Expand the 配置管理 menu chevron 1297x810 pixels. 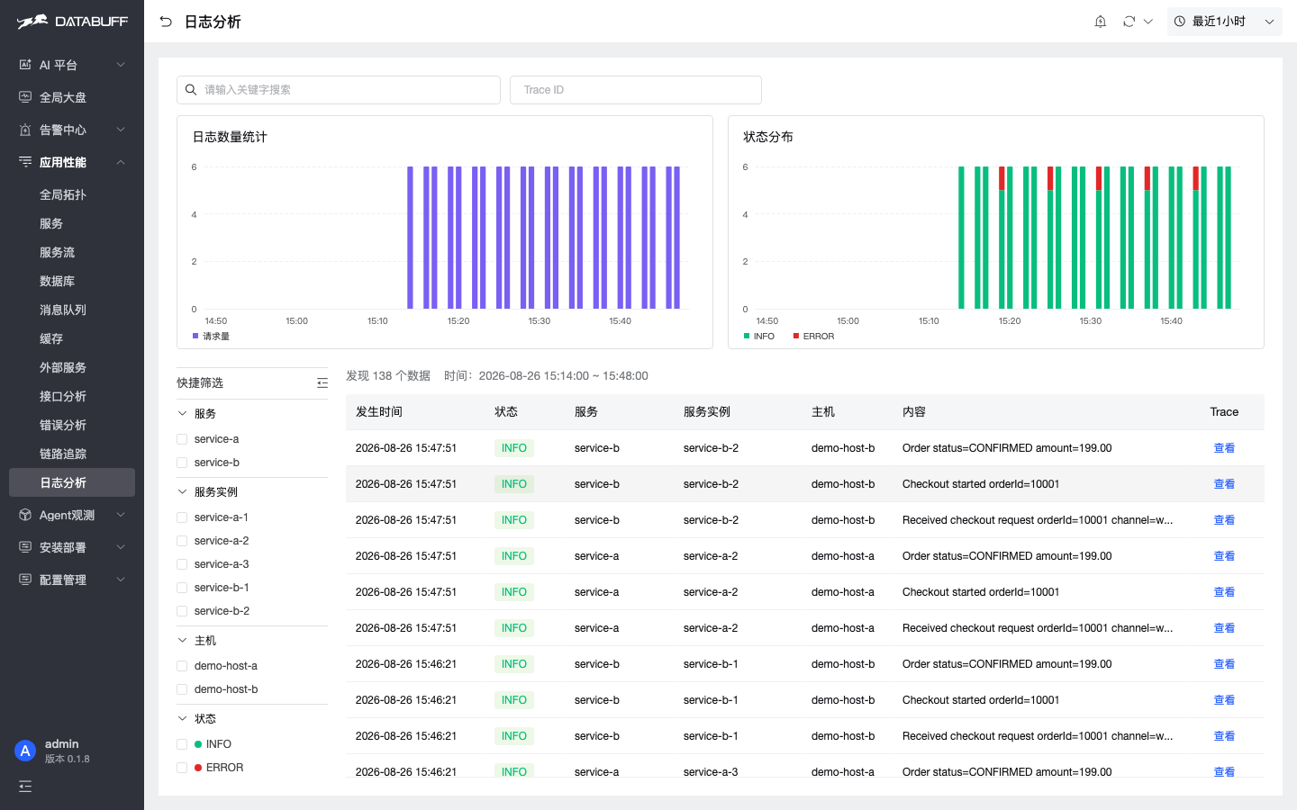tap(121, 580)
